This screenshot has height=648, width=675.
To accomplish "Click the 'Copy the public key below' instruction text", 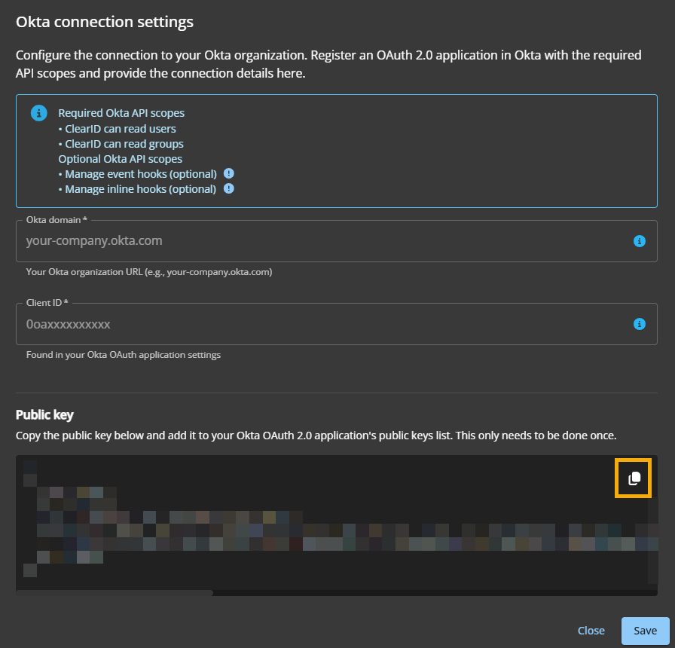I will (316, 436).
